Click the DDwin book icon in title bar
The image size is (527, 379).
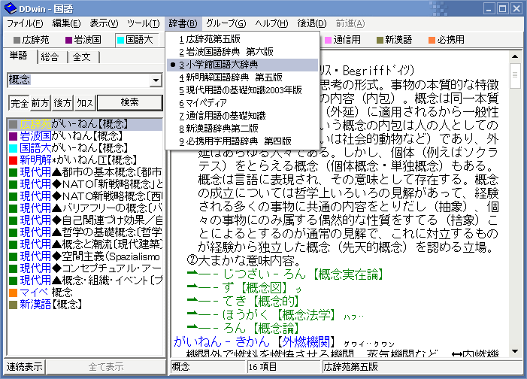click(x=11, y=8)
